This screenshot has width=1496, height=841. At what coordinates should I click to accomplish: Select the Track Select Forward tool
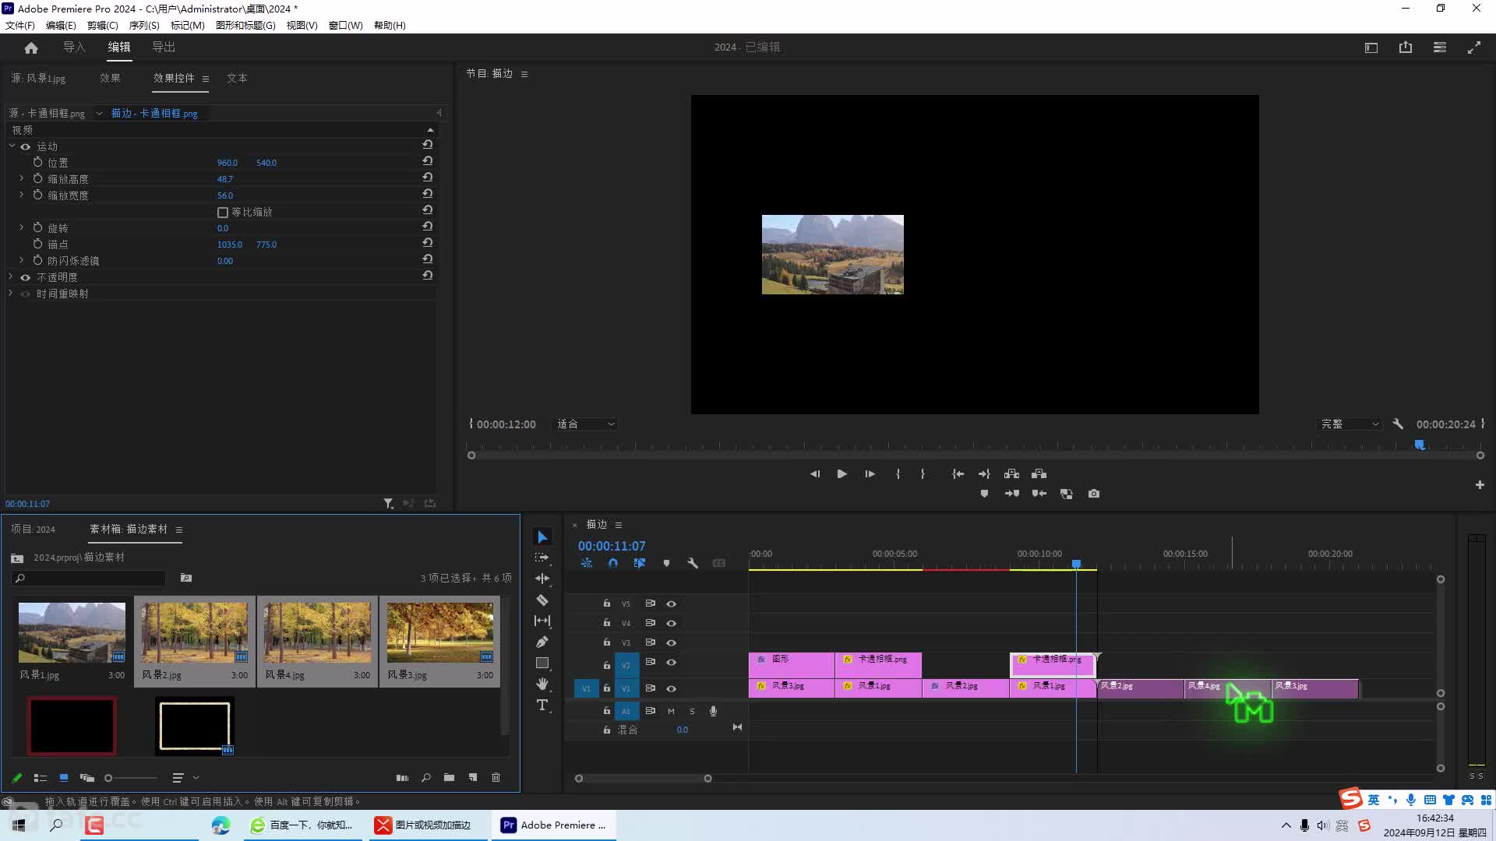(x=542, y=558)
